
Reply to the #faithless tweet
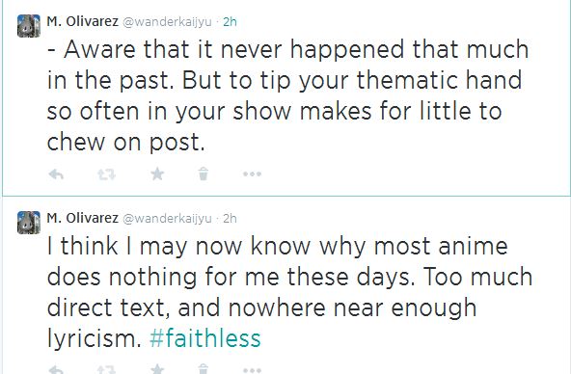(56, 369)
